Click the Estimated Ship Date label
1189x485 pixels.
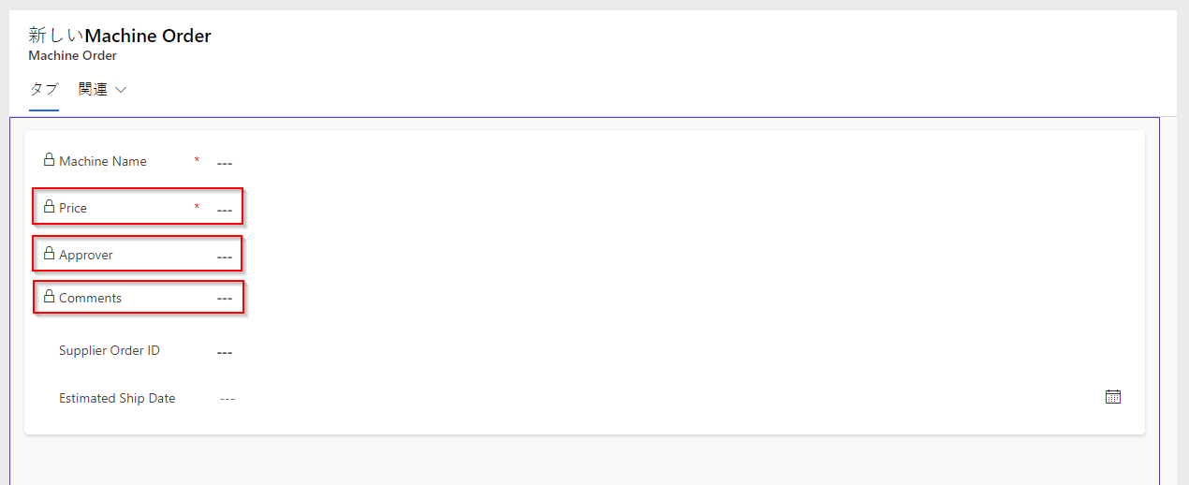coord(117,398)
